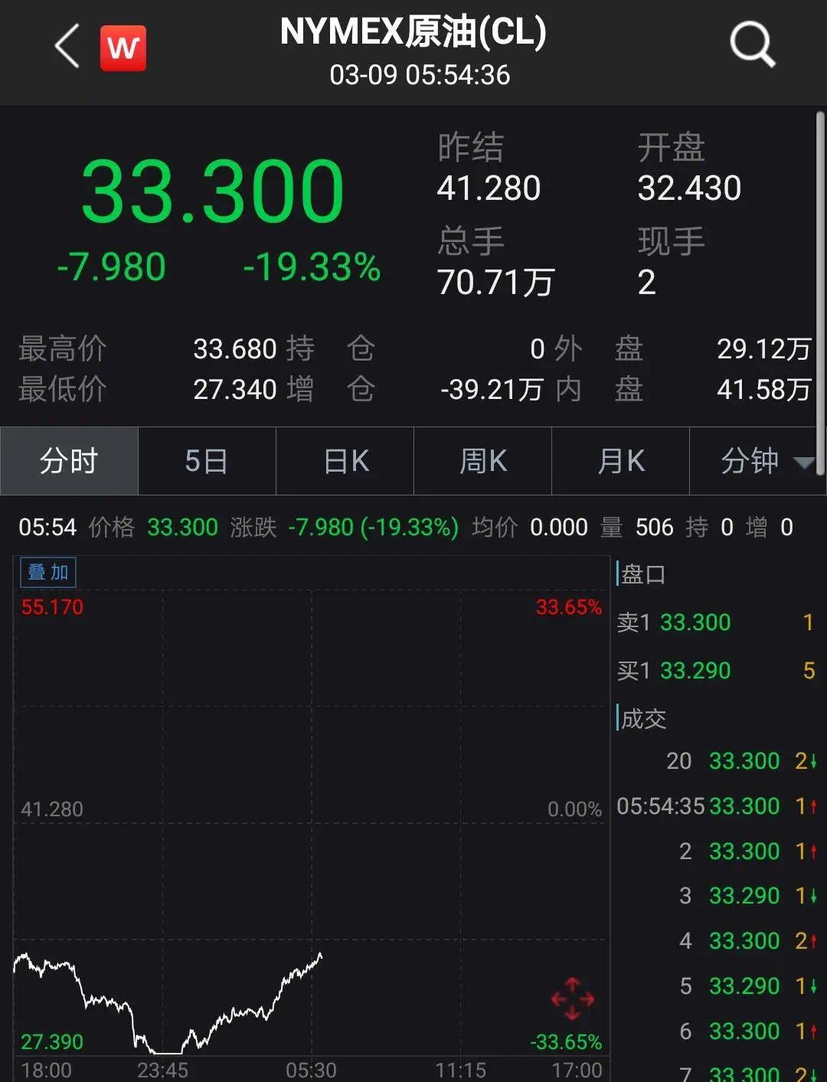This screenshot has height=1082, width=827.
Task: Tap the large price 33.300
Action: tap(212, 191)
